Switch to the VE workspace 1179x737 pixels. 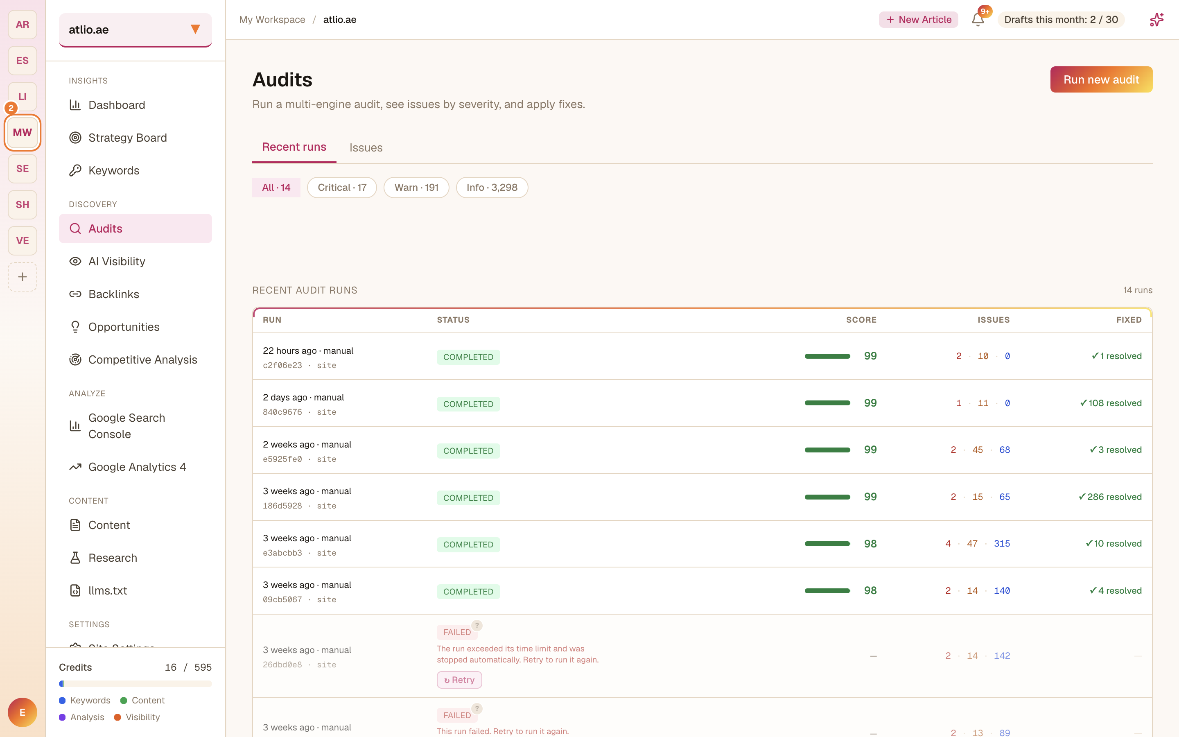[x=23, y=241]
